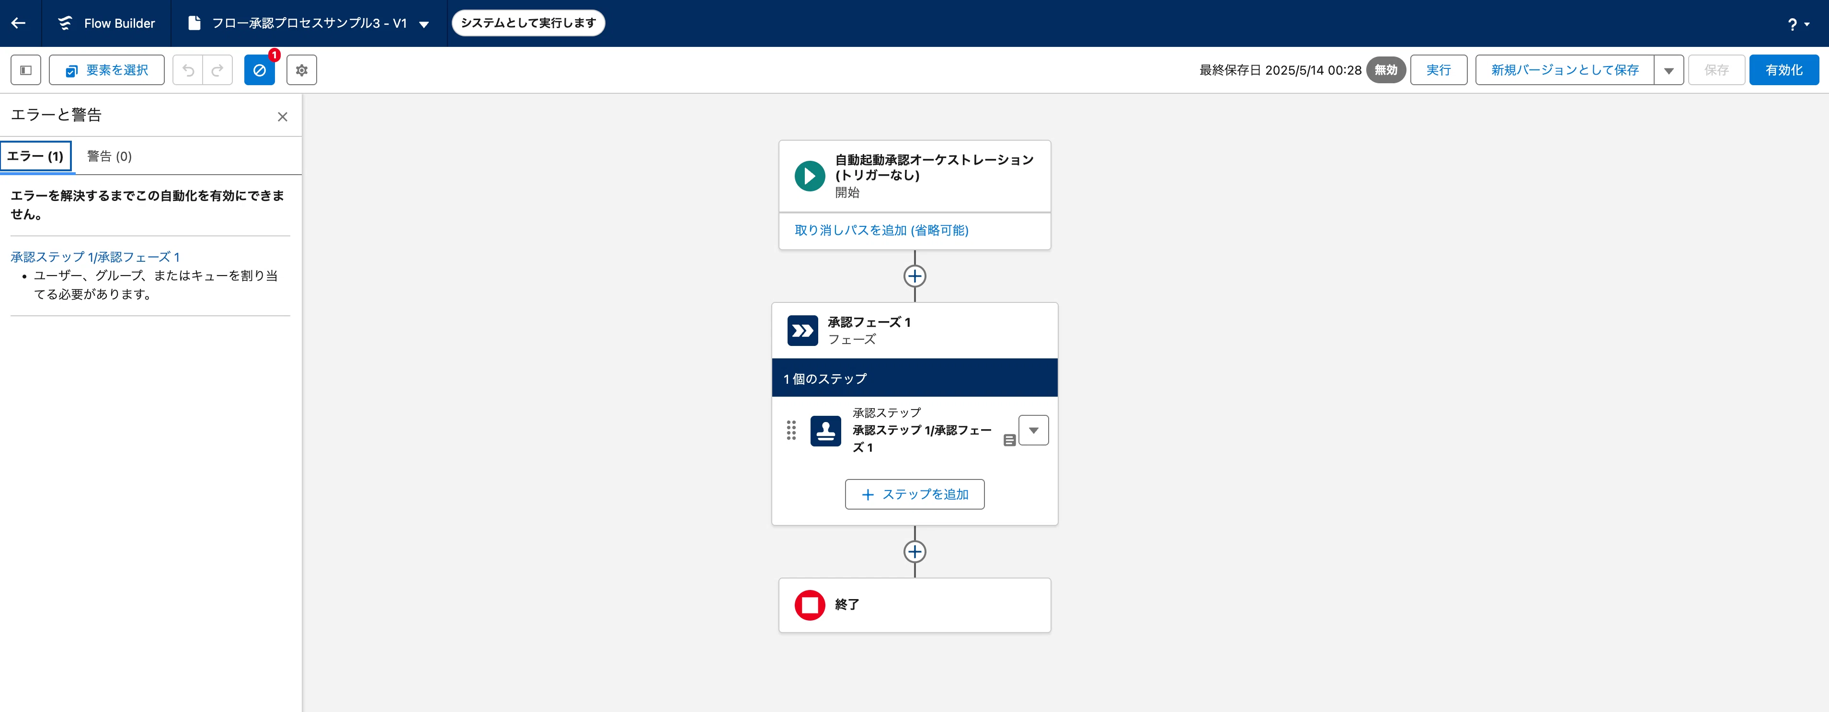Click 新規バージョンとして保存 button
Screen dimensions: 1829x712
point(1564,70)
